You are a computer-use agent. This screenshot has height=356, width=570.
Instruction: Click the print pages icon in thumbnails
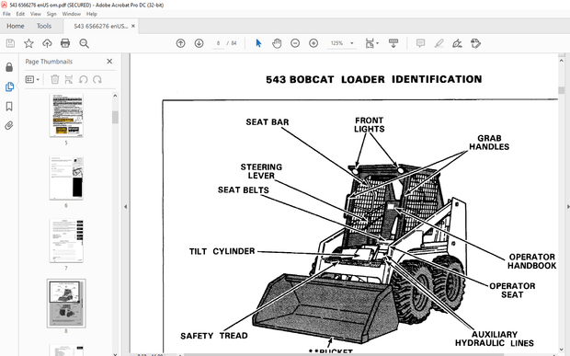tap(69, 79)
